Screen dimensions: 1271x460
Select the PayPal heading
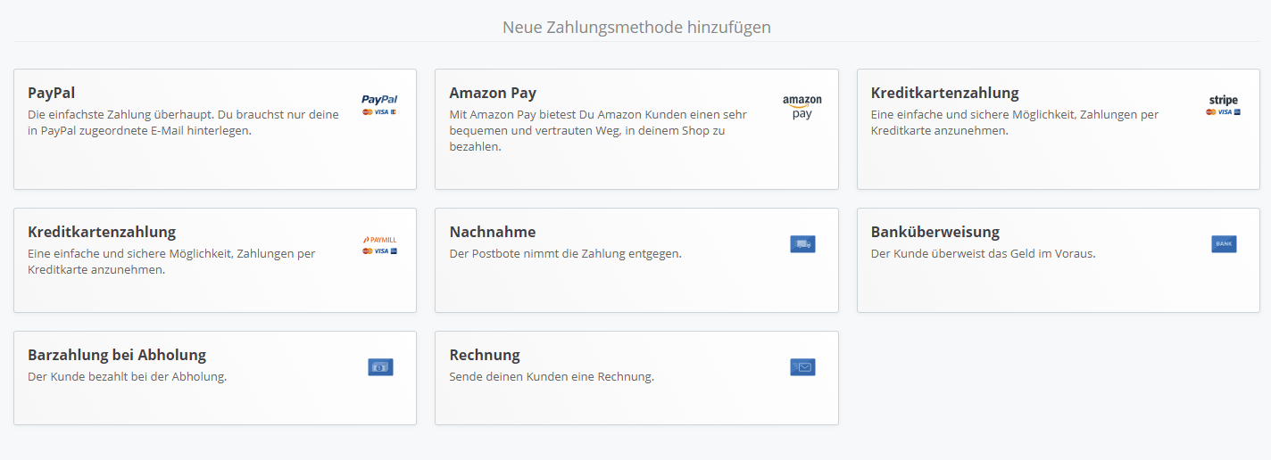(x=52, y=93)
